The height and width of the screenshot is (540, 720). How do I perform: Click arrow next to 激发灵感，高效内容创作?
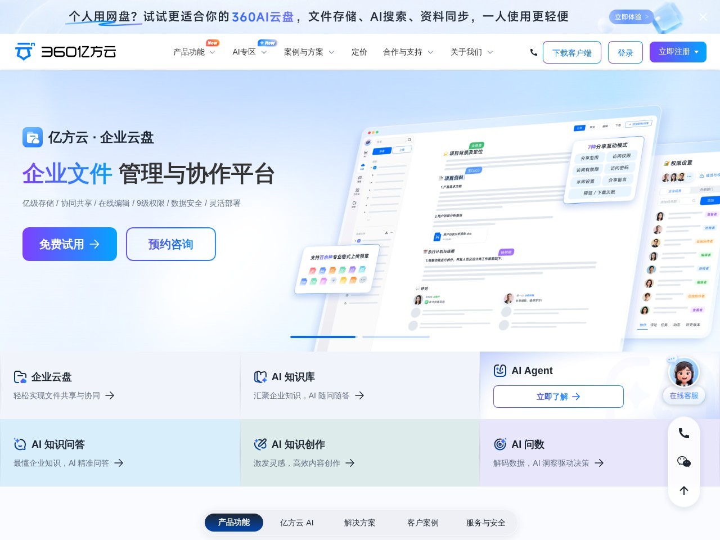coord(350,463)
